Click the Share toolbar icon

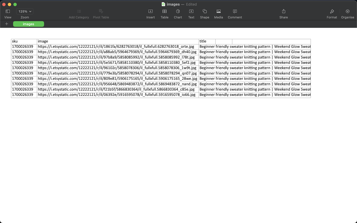pos(284,11)
